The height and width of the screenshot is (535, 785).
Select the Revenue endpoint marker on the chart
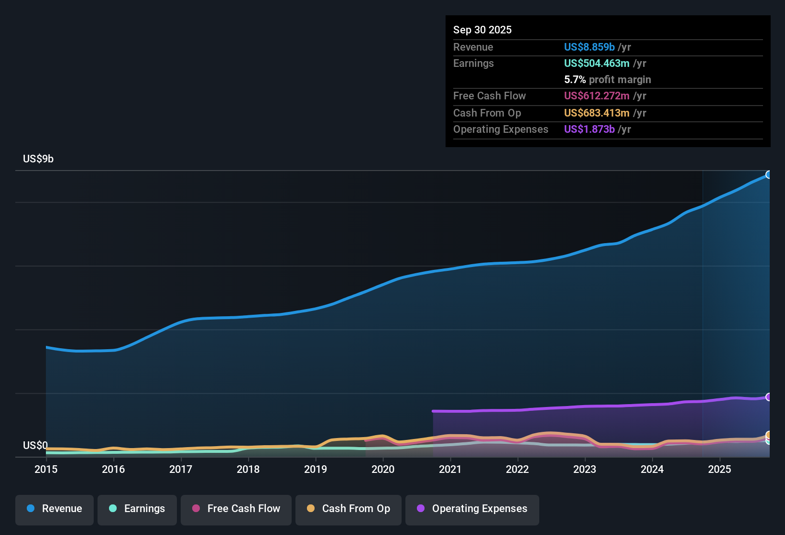click(x=769, y=175)
